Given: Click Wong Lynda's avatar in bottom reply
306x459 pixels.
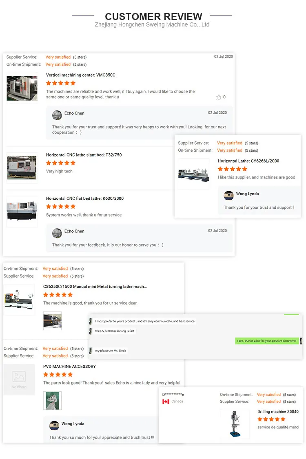Looking at the screenshot, I should pos(54,425).
